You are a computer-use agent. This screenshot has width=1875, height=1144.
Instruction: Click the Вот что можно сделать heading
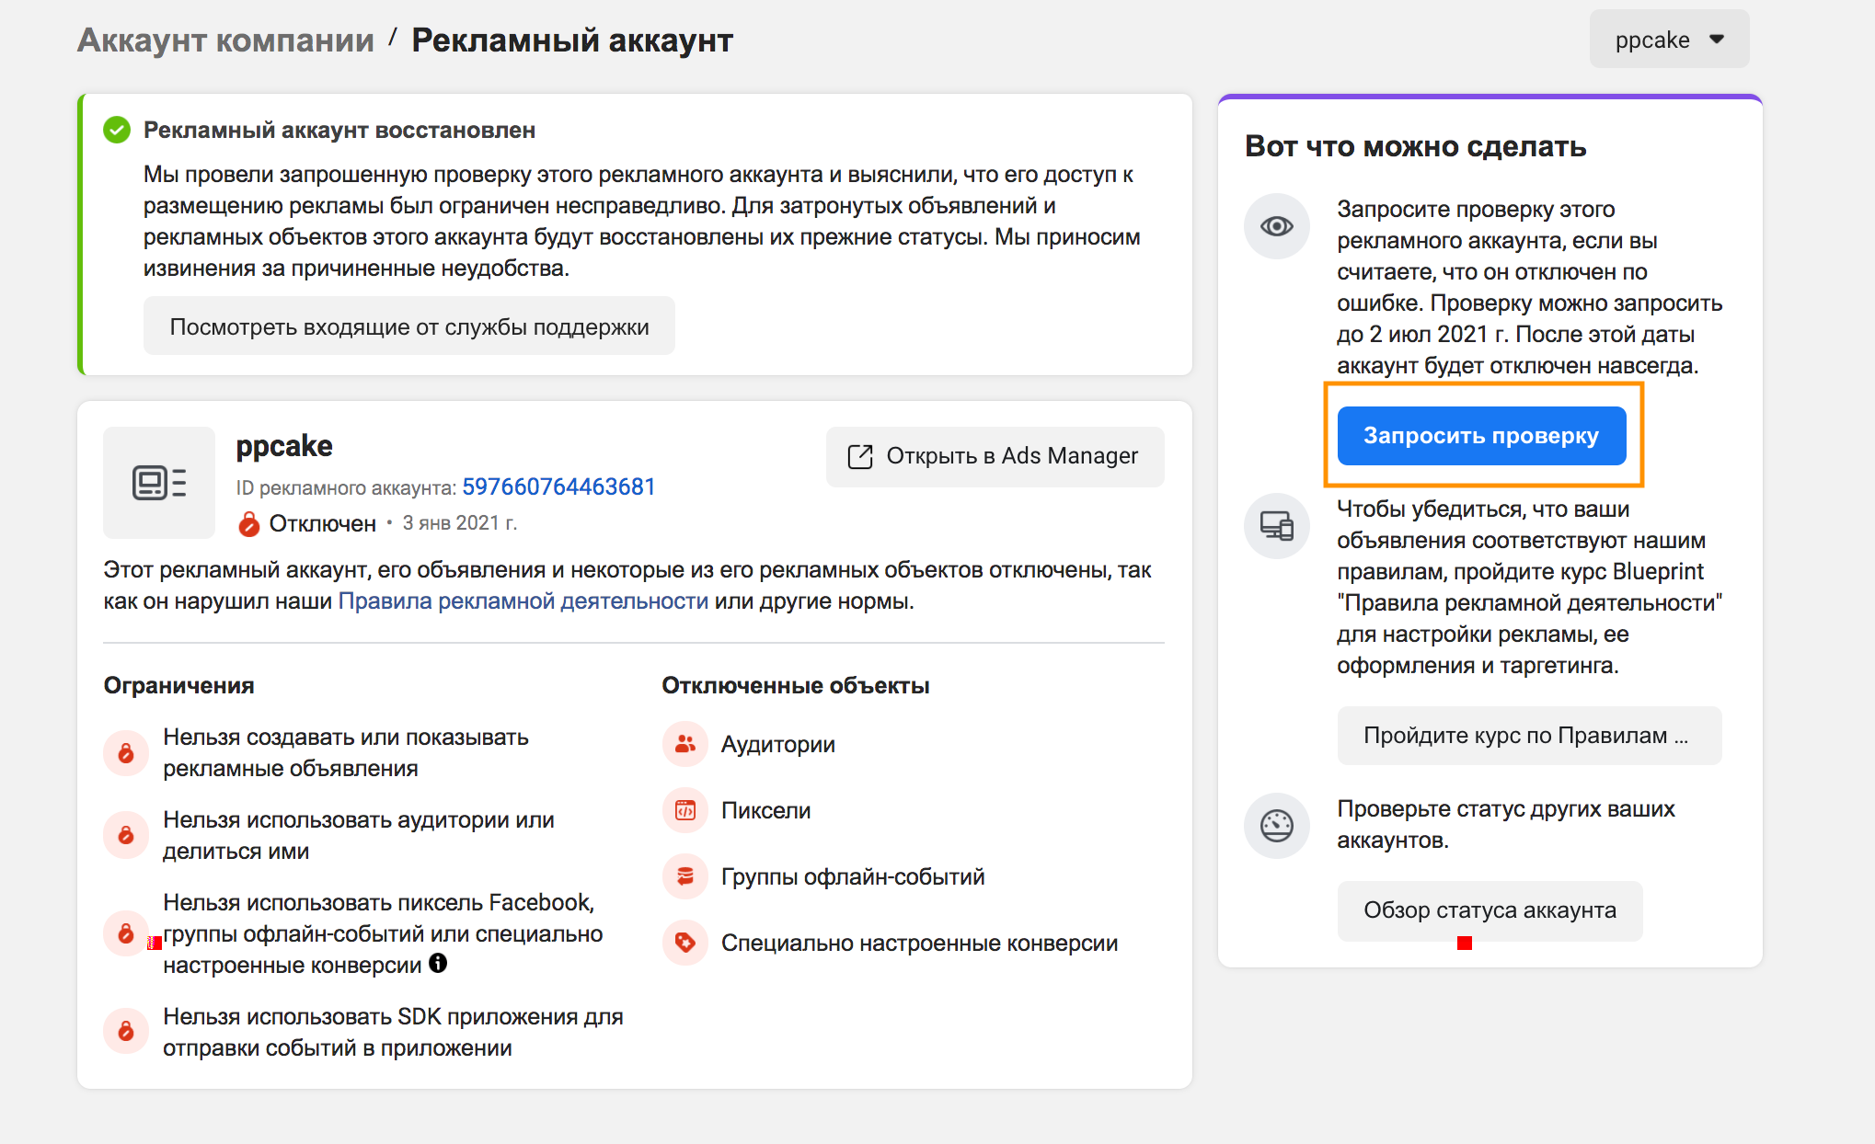[x=1415, y=146]
